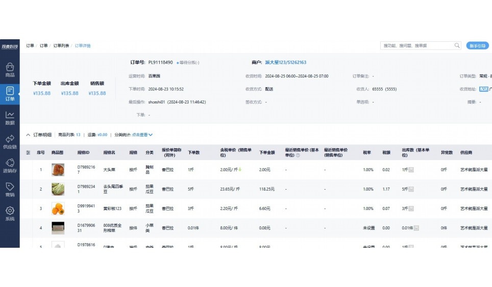The width and height of the screenshot is (492, 287).
Task: Open the 数据 analytics section
Action: click(10, 118)
